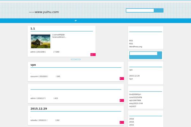Open wjm1667906 comment link
The width and height of the screenshot is (191, 127).
click(x=135, y=100)
